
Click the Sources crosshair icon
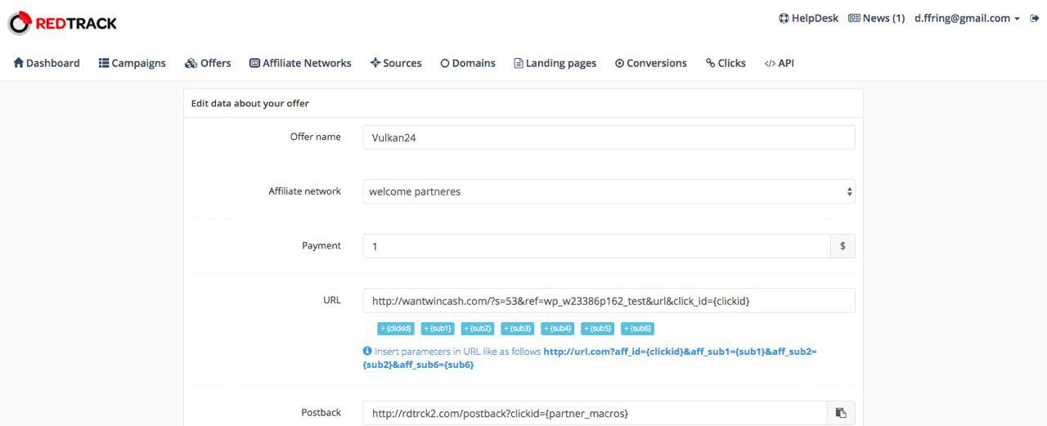(x=375, y=63)
